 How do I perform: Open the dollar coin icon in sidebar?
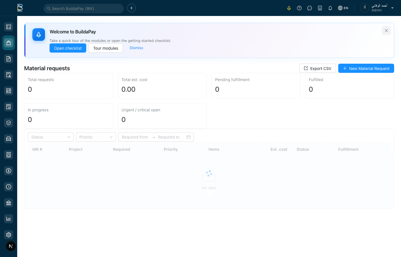9,171
